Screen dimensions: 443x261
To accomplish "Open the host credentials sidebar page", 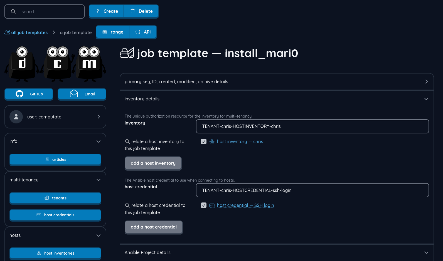I will click(x=55, y=215).
